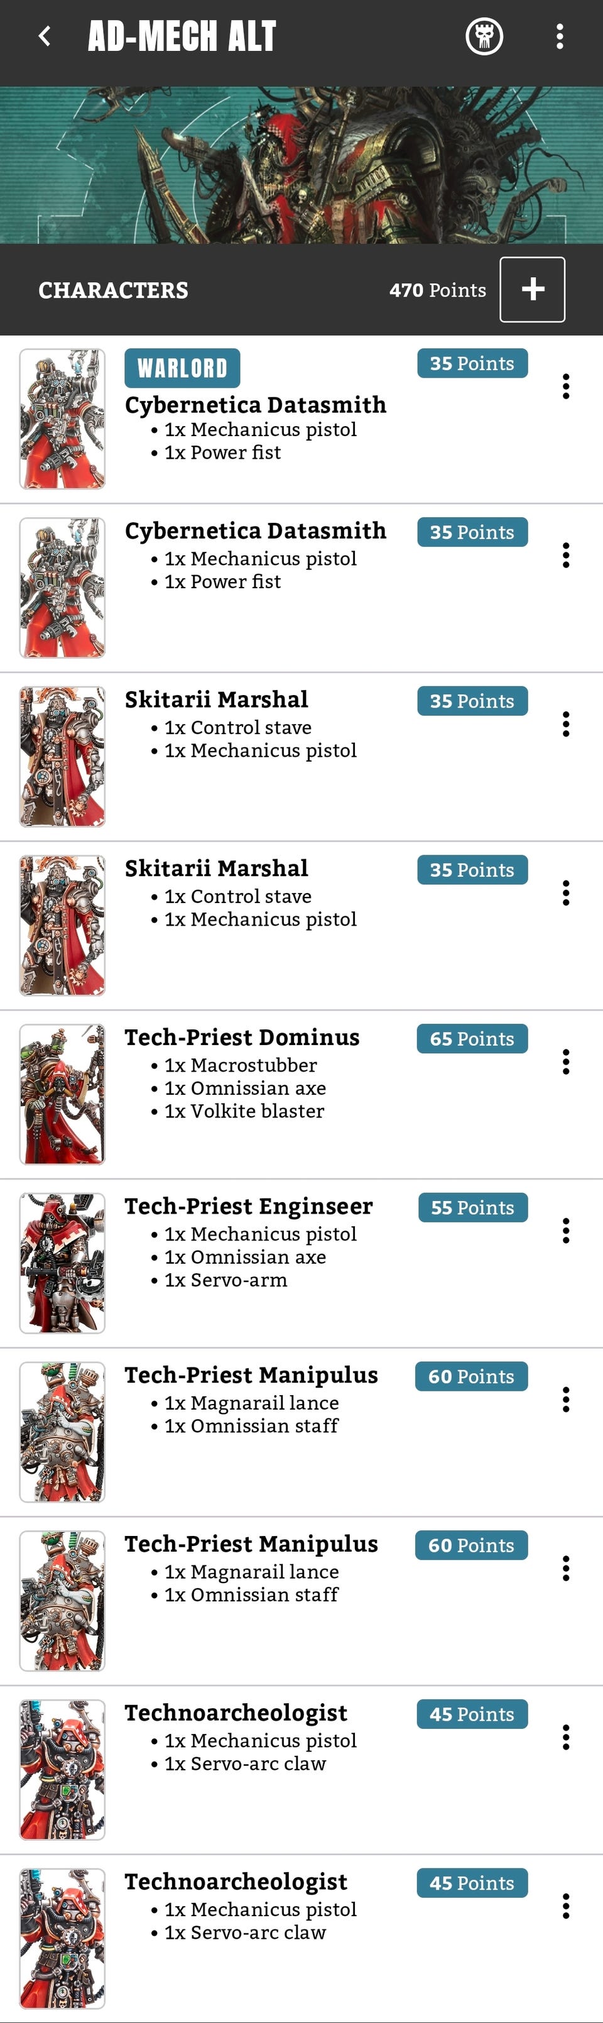603x2023 pixels.
Task: Open options for first Skitarii Marshal
Action: 565,724
